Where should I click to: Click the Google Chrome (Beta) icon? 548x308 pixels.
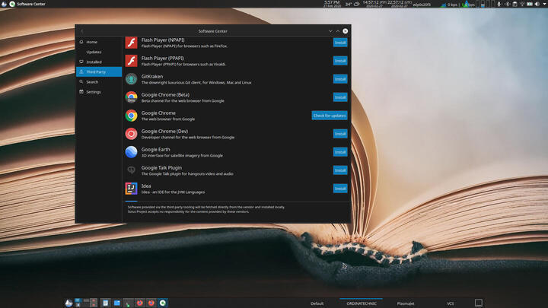(132, 97)
